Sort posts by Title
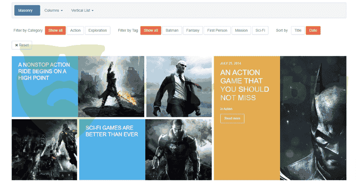This screenshot has width=356, height=185. 298,30
